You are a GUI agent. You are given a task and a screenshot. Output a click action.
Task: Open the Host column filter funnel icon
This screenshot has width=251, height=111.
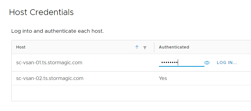(x=145, y=47)
